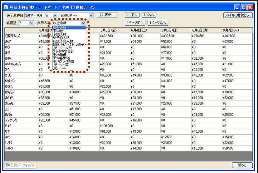Click ファイルに書き出し export button

[x=238, y=15]
